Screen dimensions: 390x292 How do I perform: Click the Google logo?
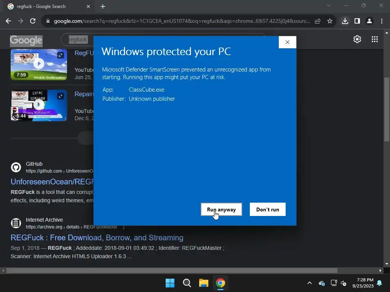(26, 41)
